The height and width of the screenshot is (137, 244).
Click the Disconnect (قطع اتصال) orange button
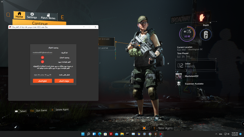tap(42, 81)
